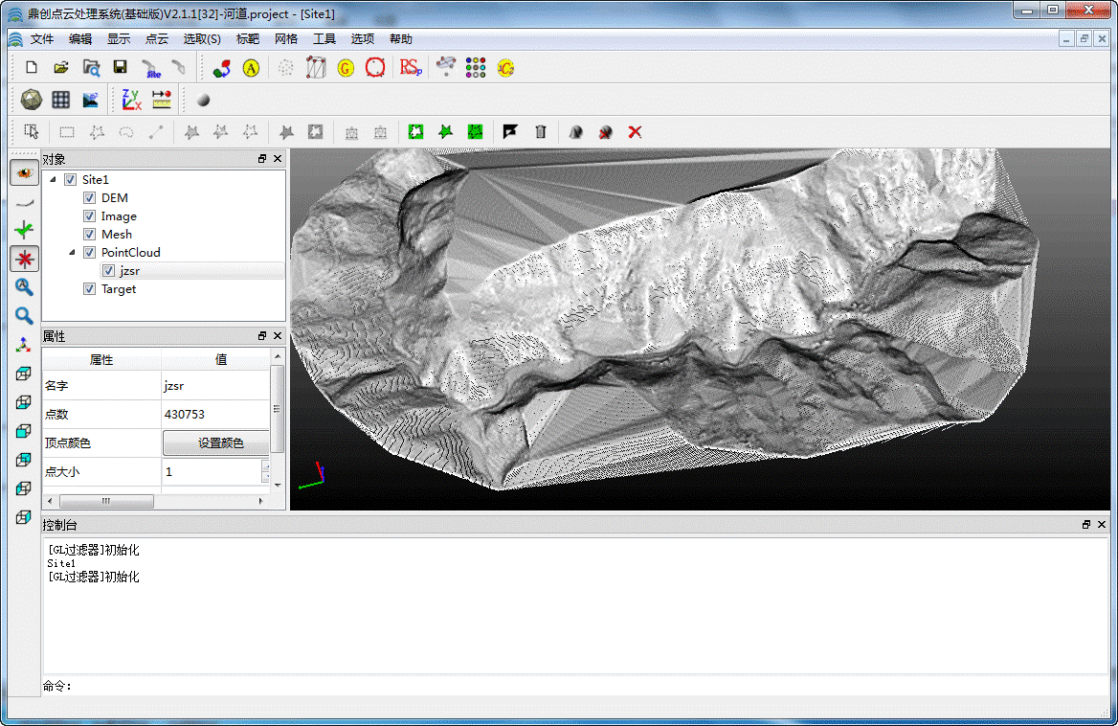Click the colored dots grid icon
This screenshot has width=1118, height=726.
[x=476, y=68]
